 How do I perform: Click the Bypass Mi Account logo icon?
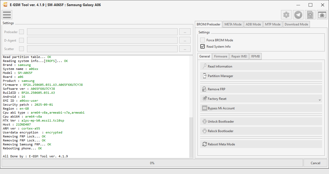(204, 108)
